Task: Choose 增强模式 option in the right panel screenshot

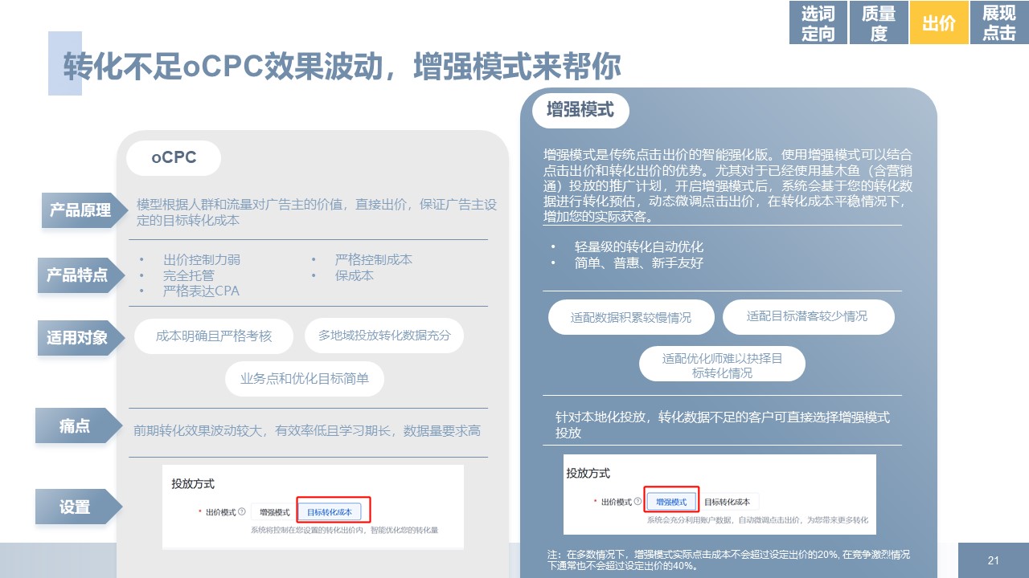Action: point(671,502)
